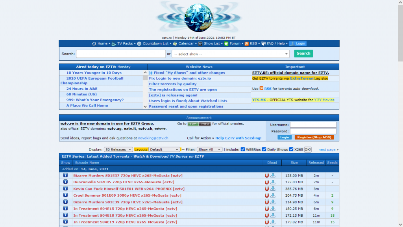Open info icon for In Treatment S04E15
403x227 pixels.
pyautogui.click(x=66, y=208)
